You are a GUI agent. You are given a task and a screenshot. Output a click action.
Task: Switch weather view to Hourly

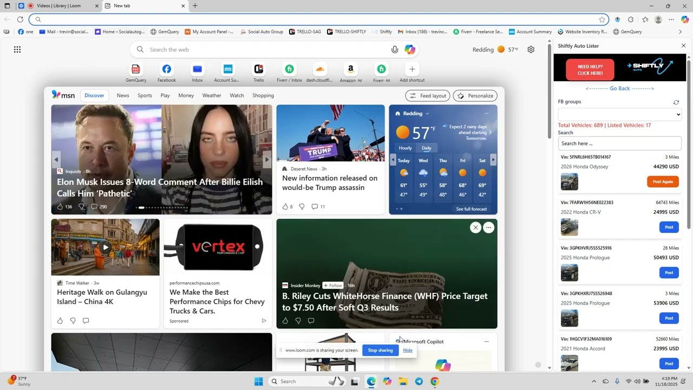[406, 148]
